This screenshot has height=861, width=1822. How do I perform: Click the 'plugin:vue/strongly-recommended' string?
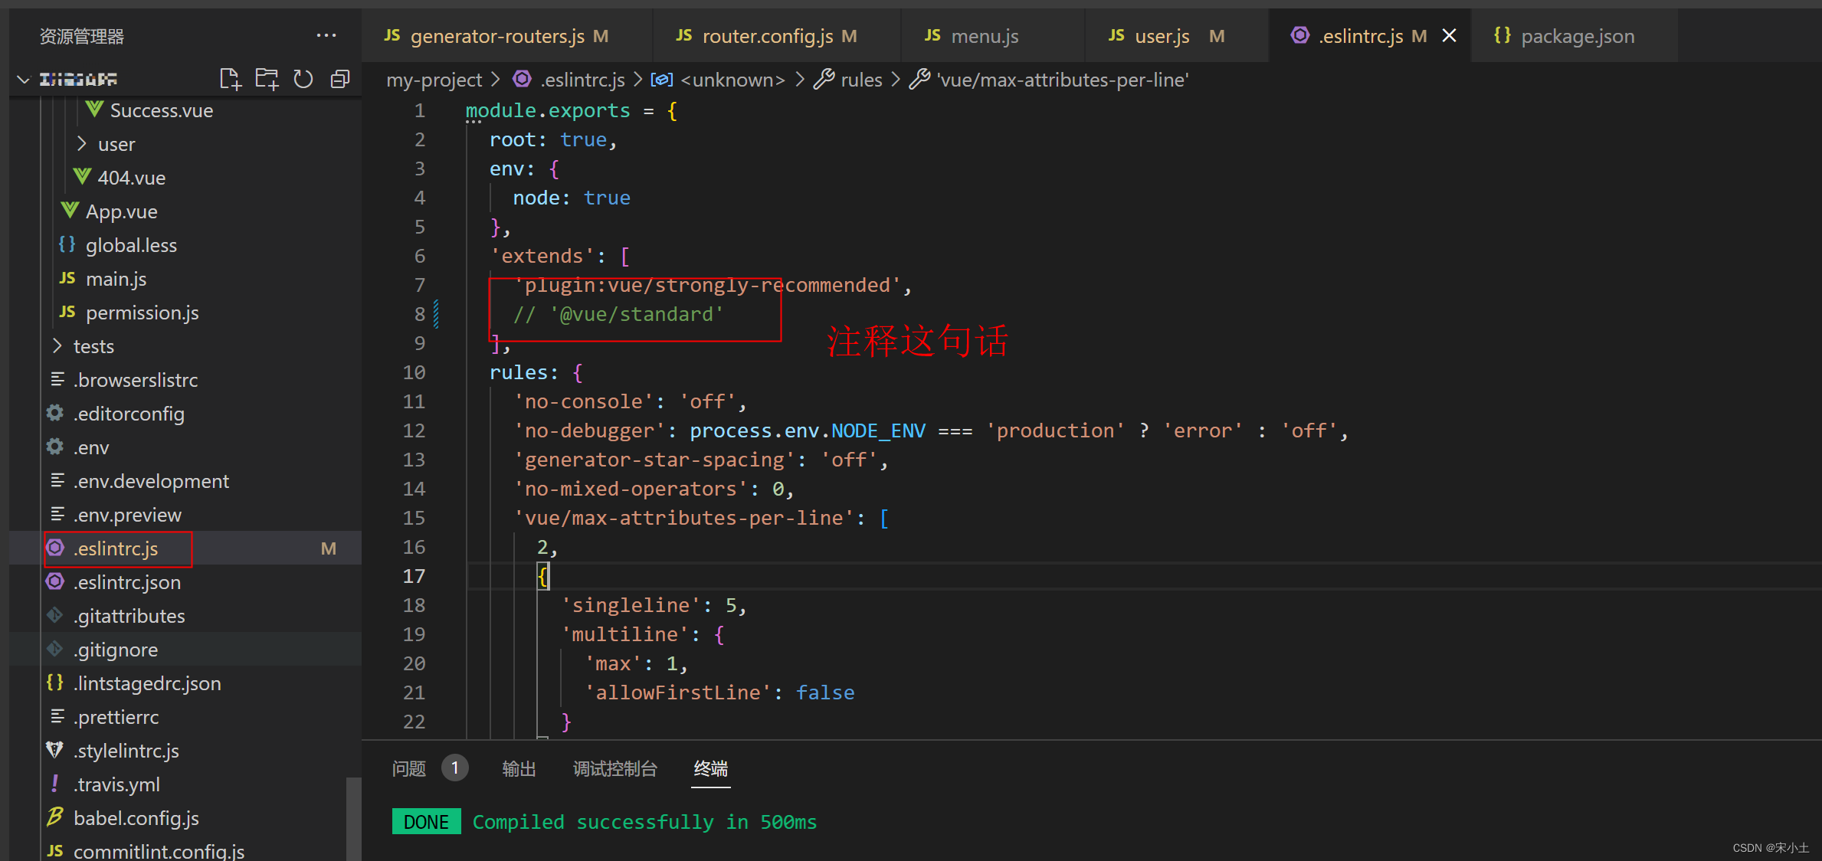click(707, 285)
